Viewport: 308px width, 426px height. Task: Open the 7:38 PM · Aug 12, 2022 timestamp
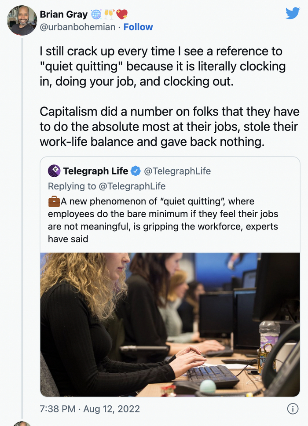pyautogui.click(x=90, y=409)
